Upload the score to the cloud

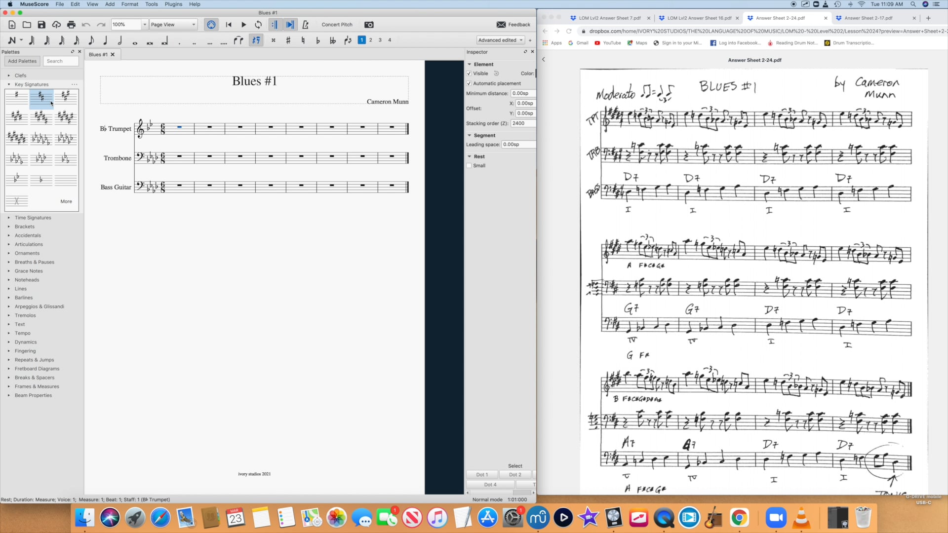pyautogui.click(x=56, y=25)
